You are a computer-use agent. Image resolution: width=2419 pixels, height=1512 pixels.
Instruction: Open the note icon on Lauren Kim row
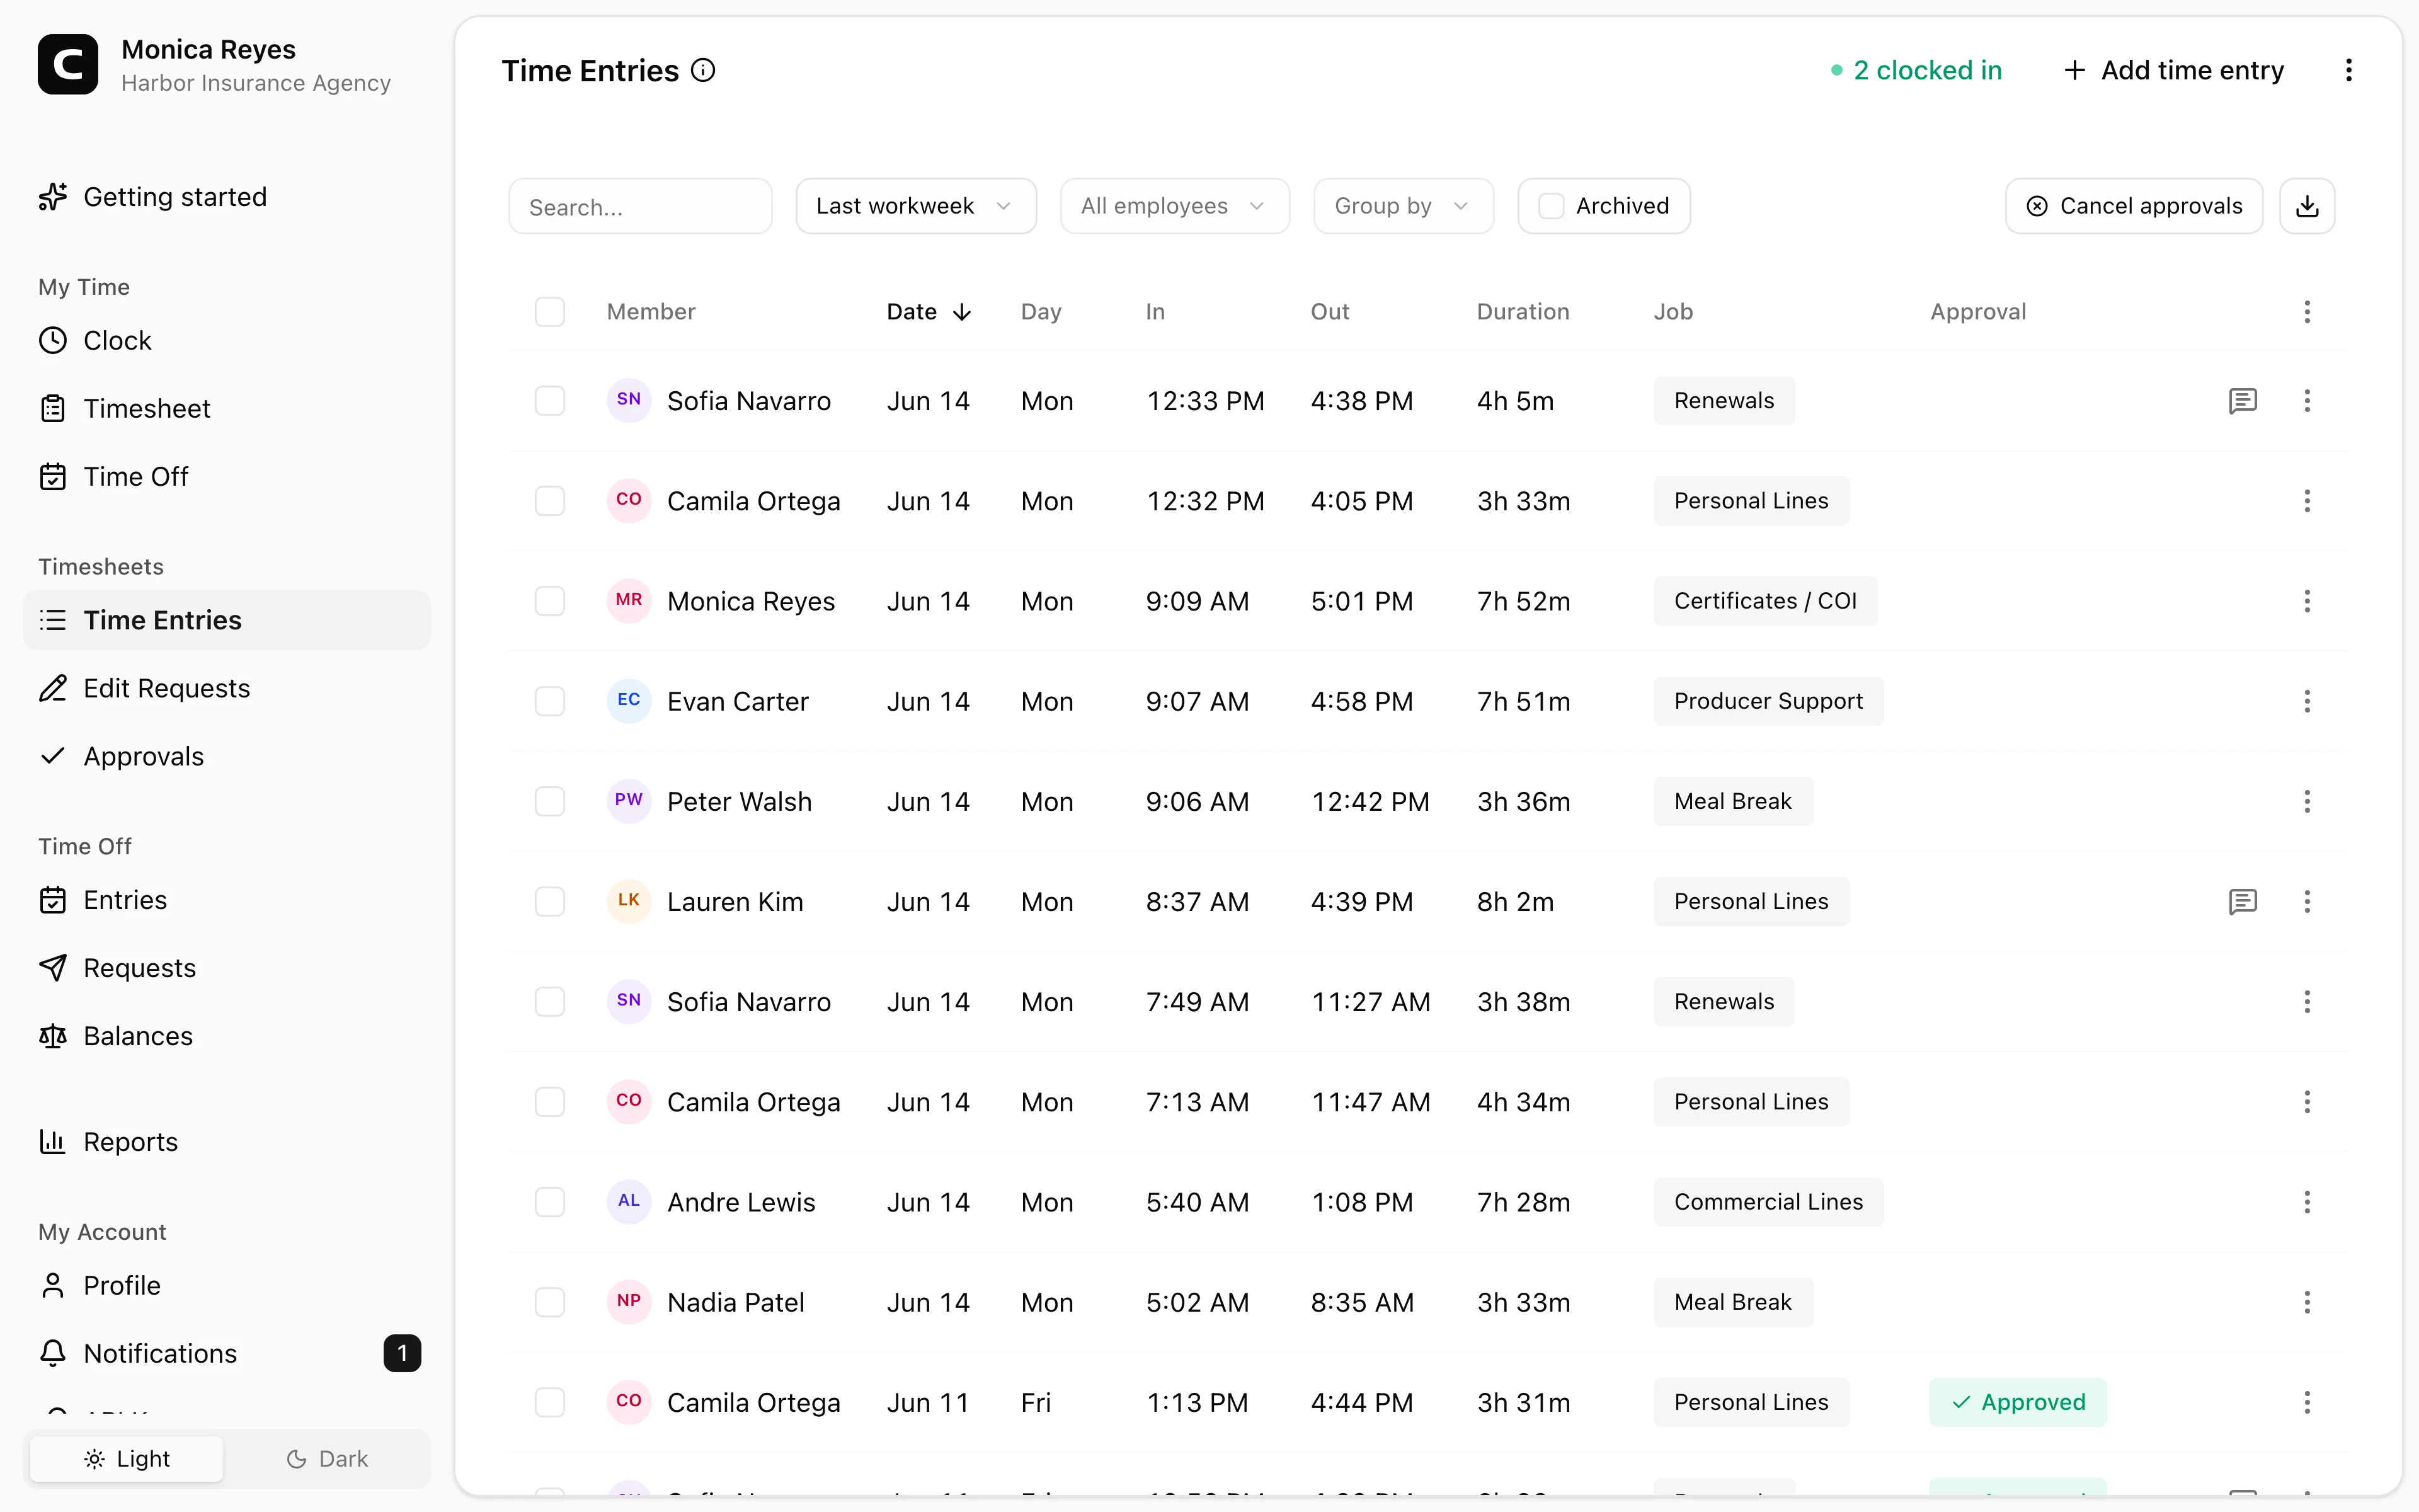[2243, 902]
